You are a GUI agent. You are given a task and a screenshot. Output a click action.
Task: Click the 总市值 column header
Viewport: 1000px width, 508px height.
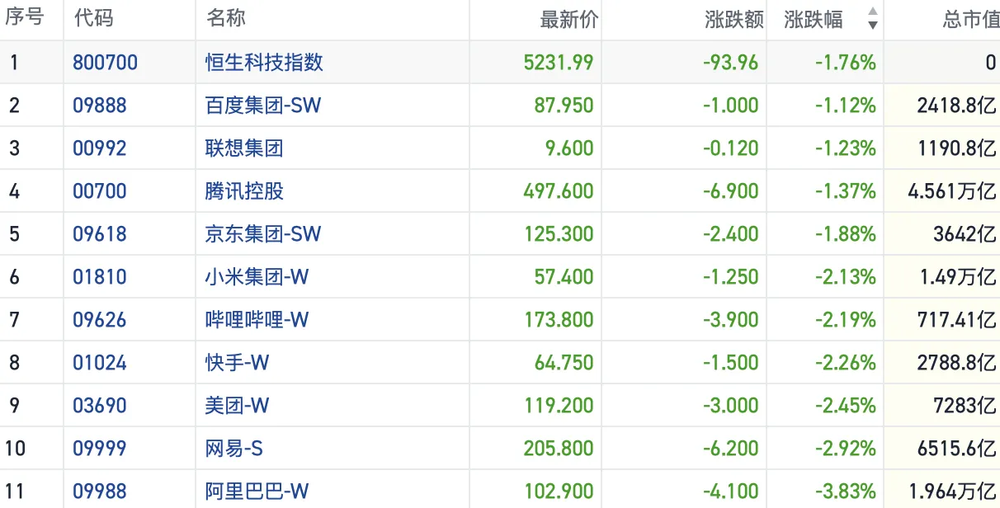971,20
